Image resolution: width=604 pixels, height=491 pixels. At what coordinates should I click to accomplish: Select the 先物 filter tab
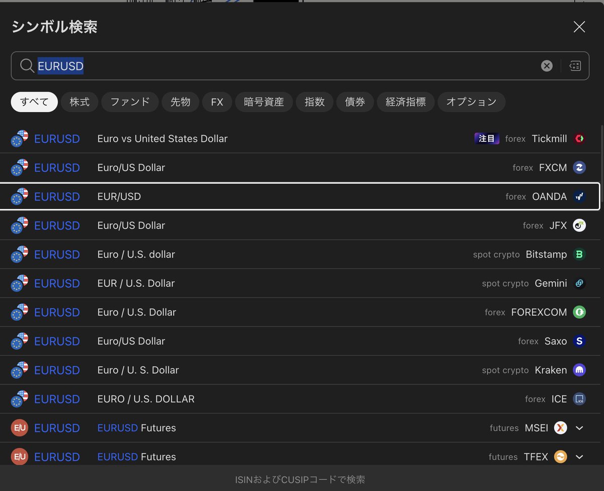tap(180, 102)
